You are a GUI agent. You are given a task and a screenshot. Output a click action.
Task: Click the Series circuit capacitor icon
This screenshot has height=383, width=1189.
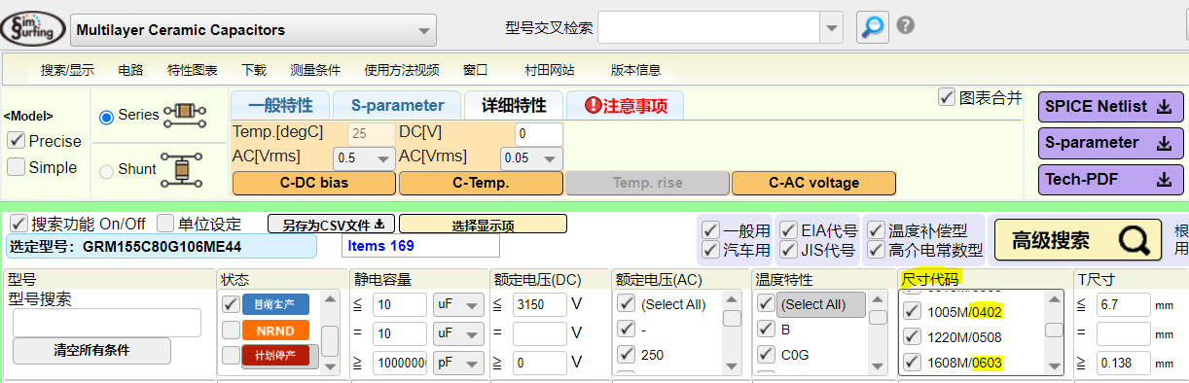pos(185,116)
